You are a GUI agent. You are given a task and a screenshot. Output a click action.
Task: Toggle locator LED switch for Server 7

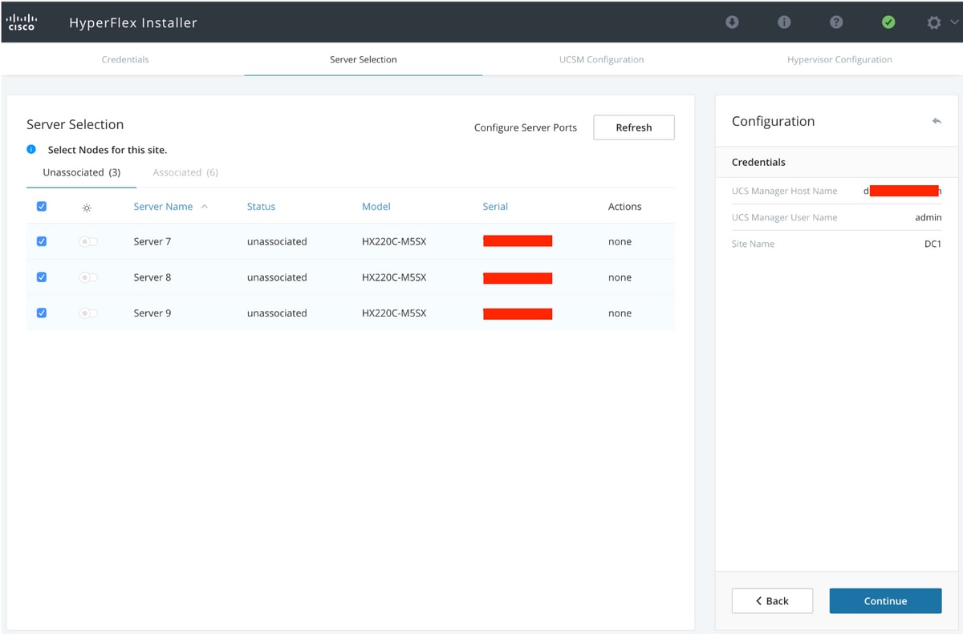pyautogui.click(x=88, y=241)
